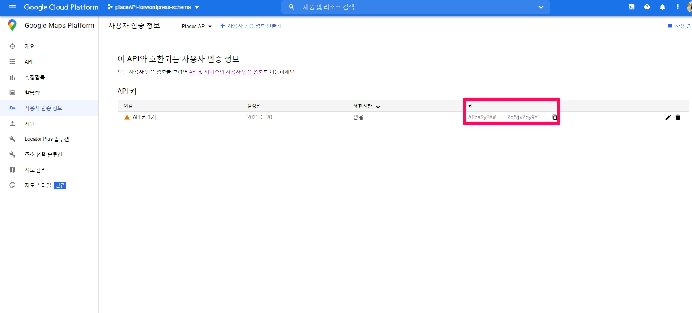
Task: Click wrench icon beside 주소 선택 솔루션
Action: [12, 155]
